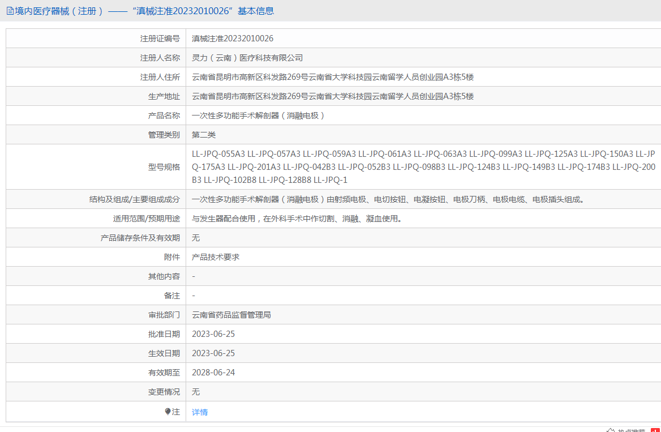
Task: Click the 生产地址 address value
Action: tap(333, 97)
